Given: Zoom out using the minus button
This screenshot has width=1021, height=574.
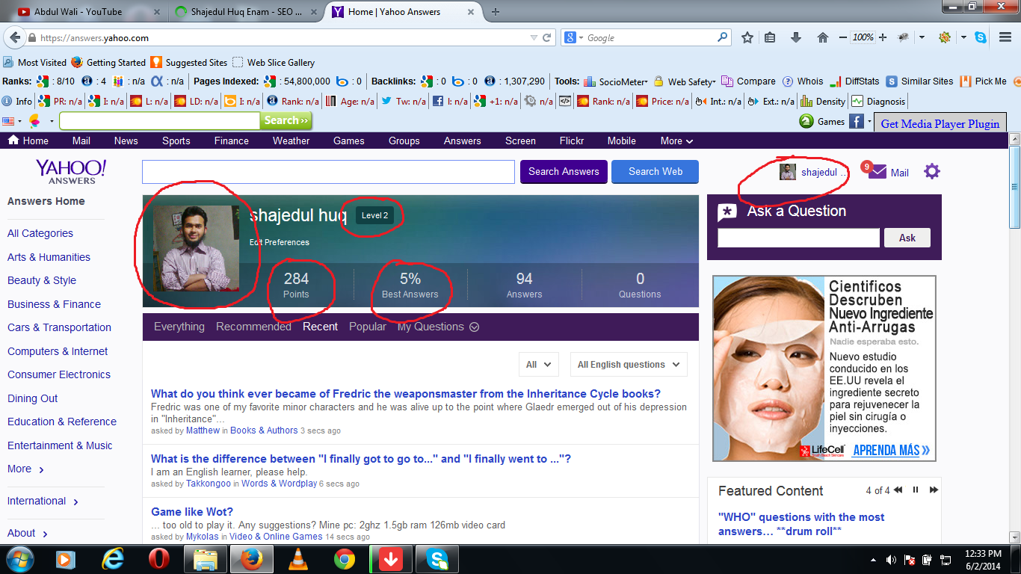Looking at the screenshot, I should [x=843, y=37].
